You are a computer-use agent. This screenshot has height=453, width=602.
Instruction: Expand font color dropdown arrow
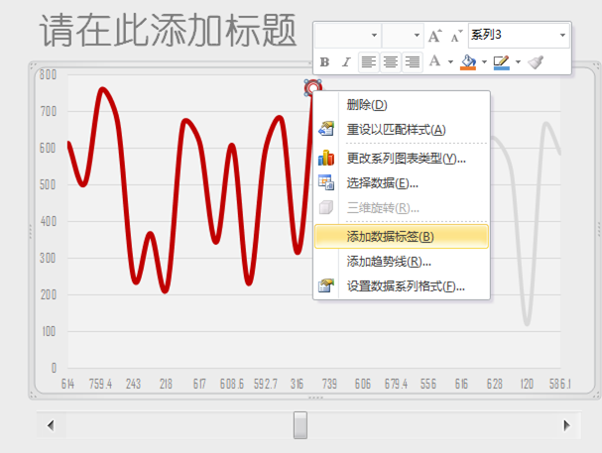pos(450,61)
